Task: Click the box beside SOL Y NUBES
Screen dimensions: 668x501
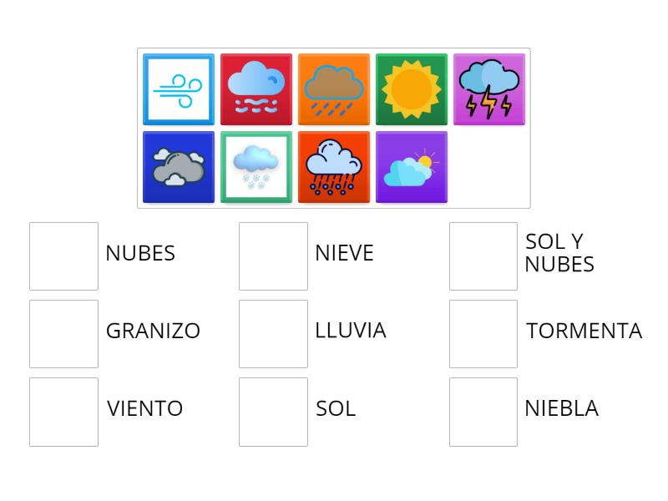Action: 483,255
